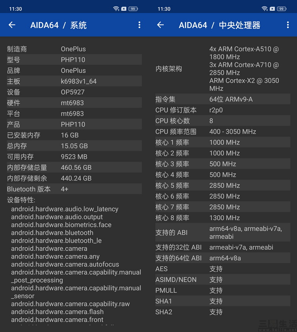Select the 产品 PHP110 row
Image resolution: width=297 pixels, height=332 pixels.
coord(74,124)
